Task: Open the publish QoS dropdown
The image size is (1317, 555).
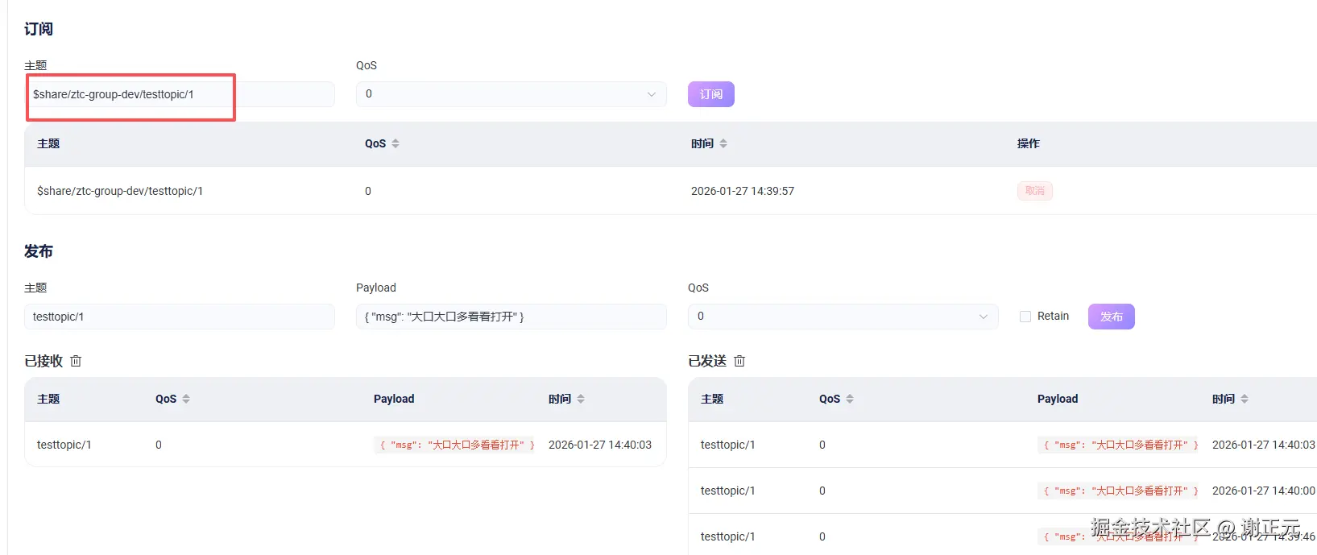Action: [843, 317]
